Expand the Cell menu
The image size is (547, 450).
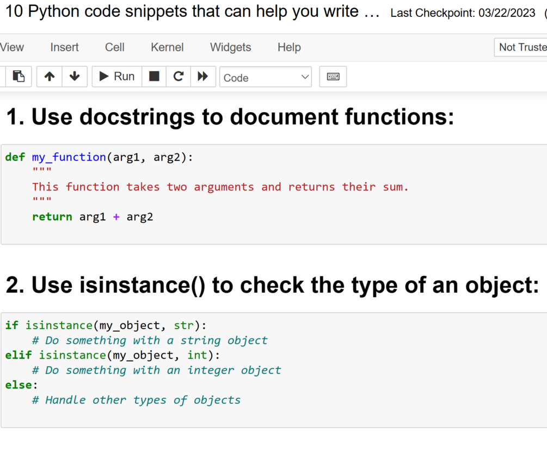114,47
